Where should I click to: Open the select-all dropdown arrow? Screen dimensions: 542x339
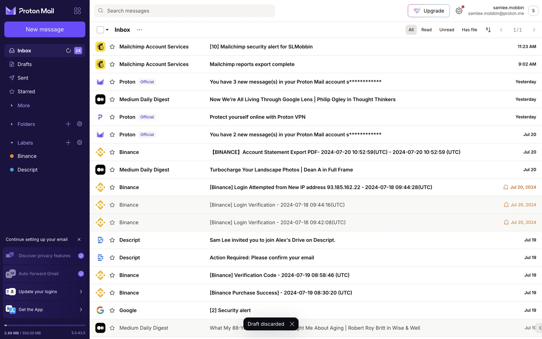107,30
